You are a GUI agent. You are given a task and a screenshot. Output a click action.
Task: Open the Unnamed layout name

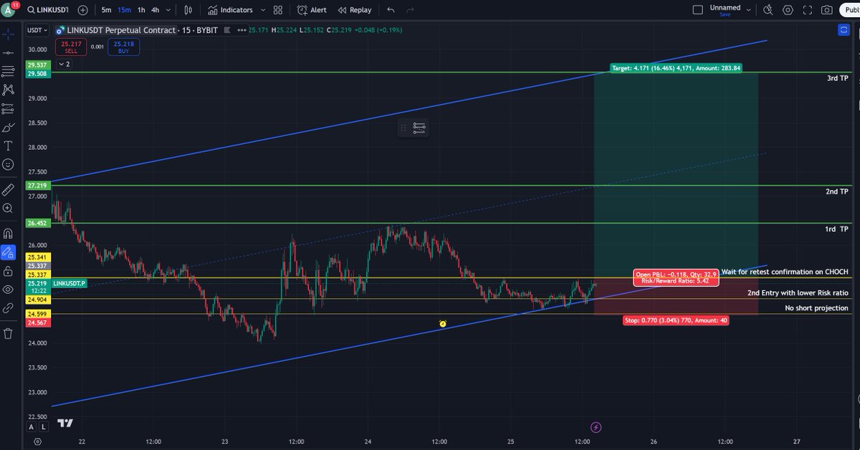pos(725,8)
